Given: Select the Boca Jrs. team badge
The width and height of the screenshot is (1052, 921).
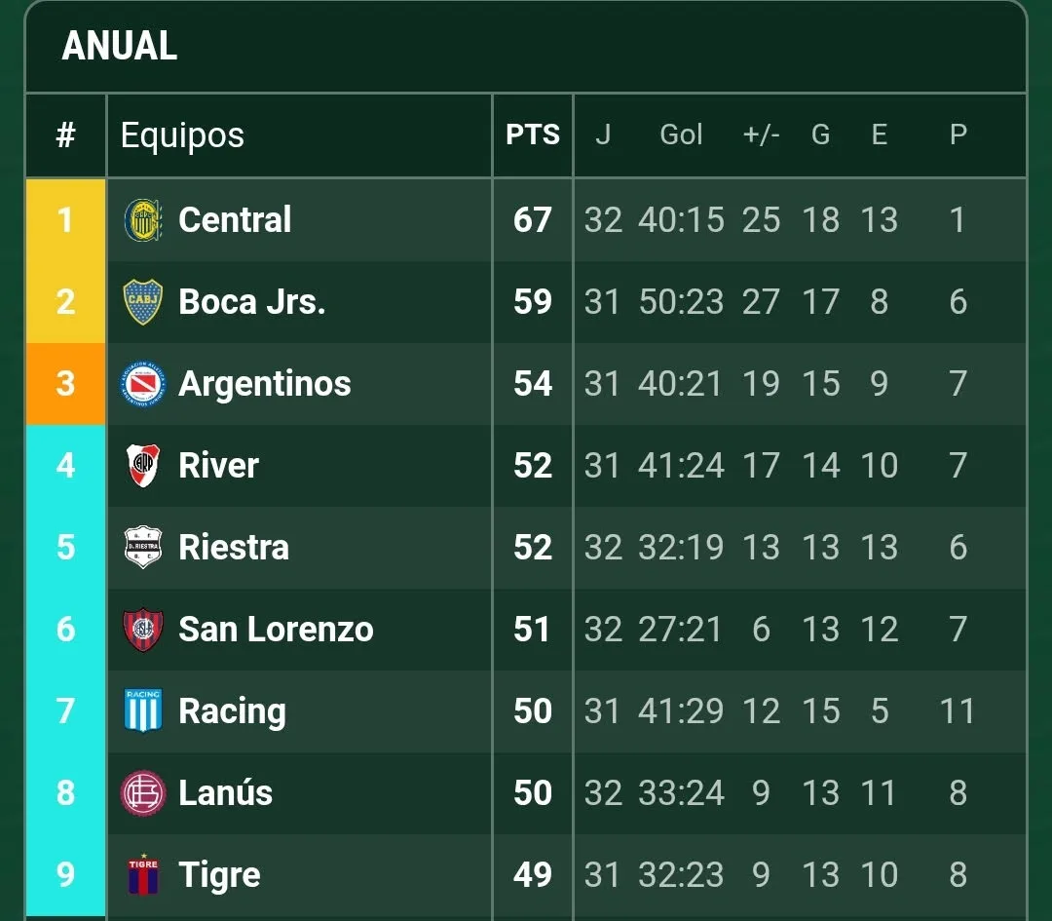Looking at the screenshot, I should [x=142, y=301].
